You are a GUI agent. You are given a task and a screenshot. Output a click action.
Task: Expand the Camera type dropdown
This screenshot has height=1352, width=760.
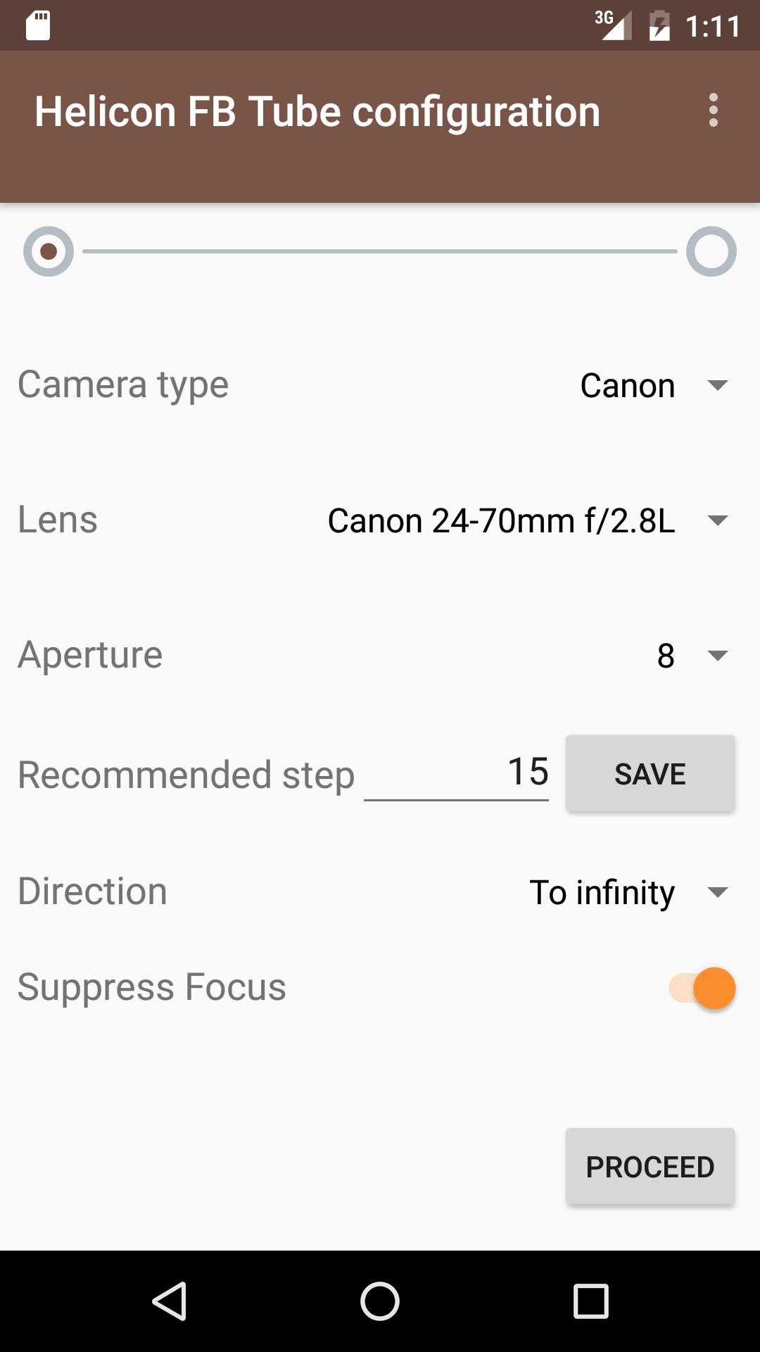click(x=653, y=385)
